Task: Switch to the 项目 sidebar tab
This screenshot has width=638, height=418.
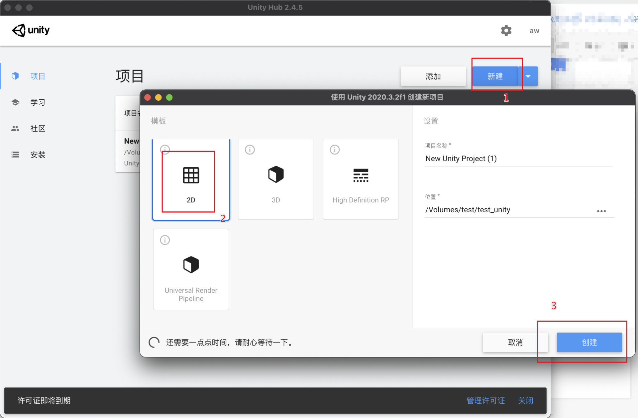Action: coord(38,76)
